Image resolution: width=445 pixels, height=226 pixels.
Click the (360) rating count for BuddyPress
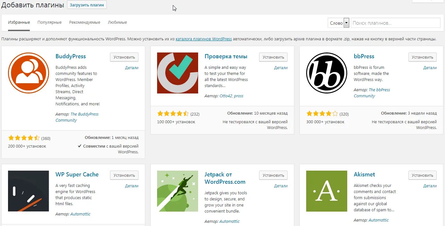click(46, 138)
